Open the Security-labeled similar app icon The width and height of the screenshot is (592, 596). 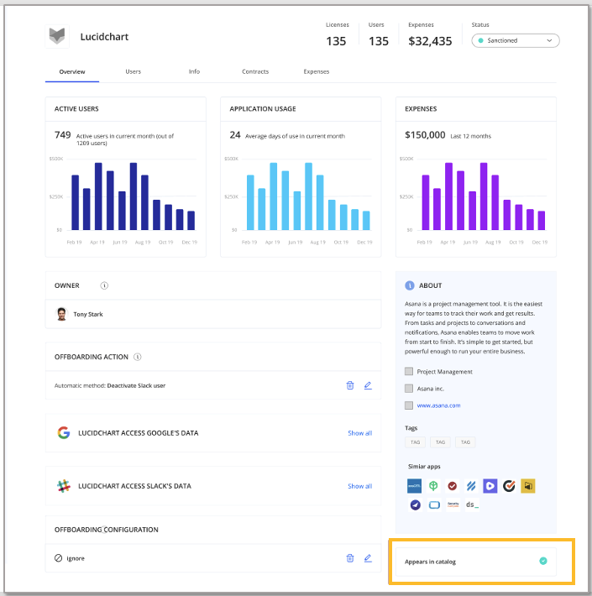[453, 505]
